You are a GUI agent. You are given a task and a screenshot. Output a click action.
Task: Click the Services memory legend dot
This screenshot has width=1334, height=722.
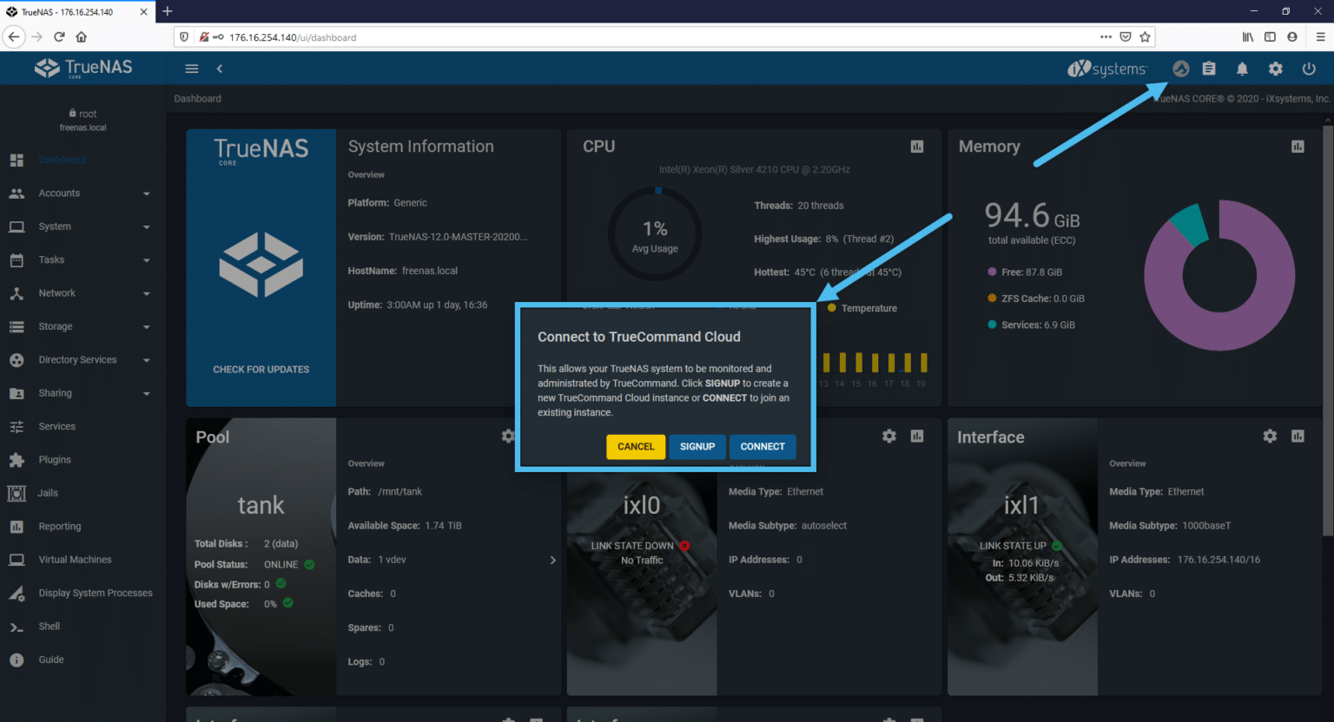992,325
